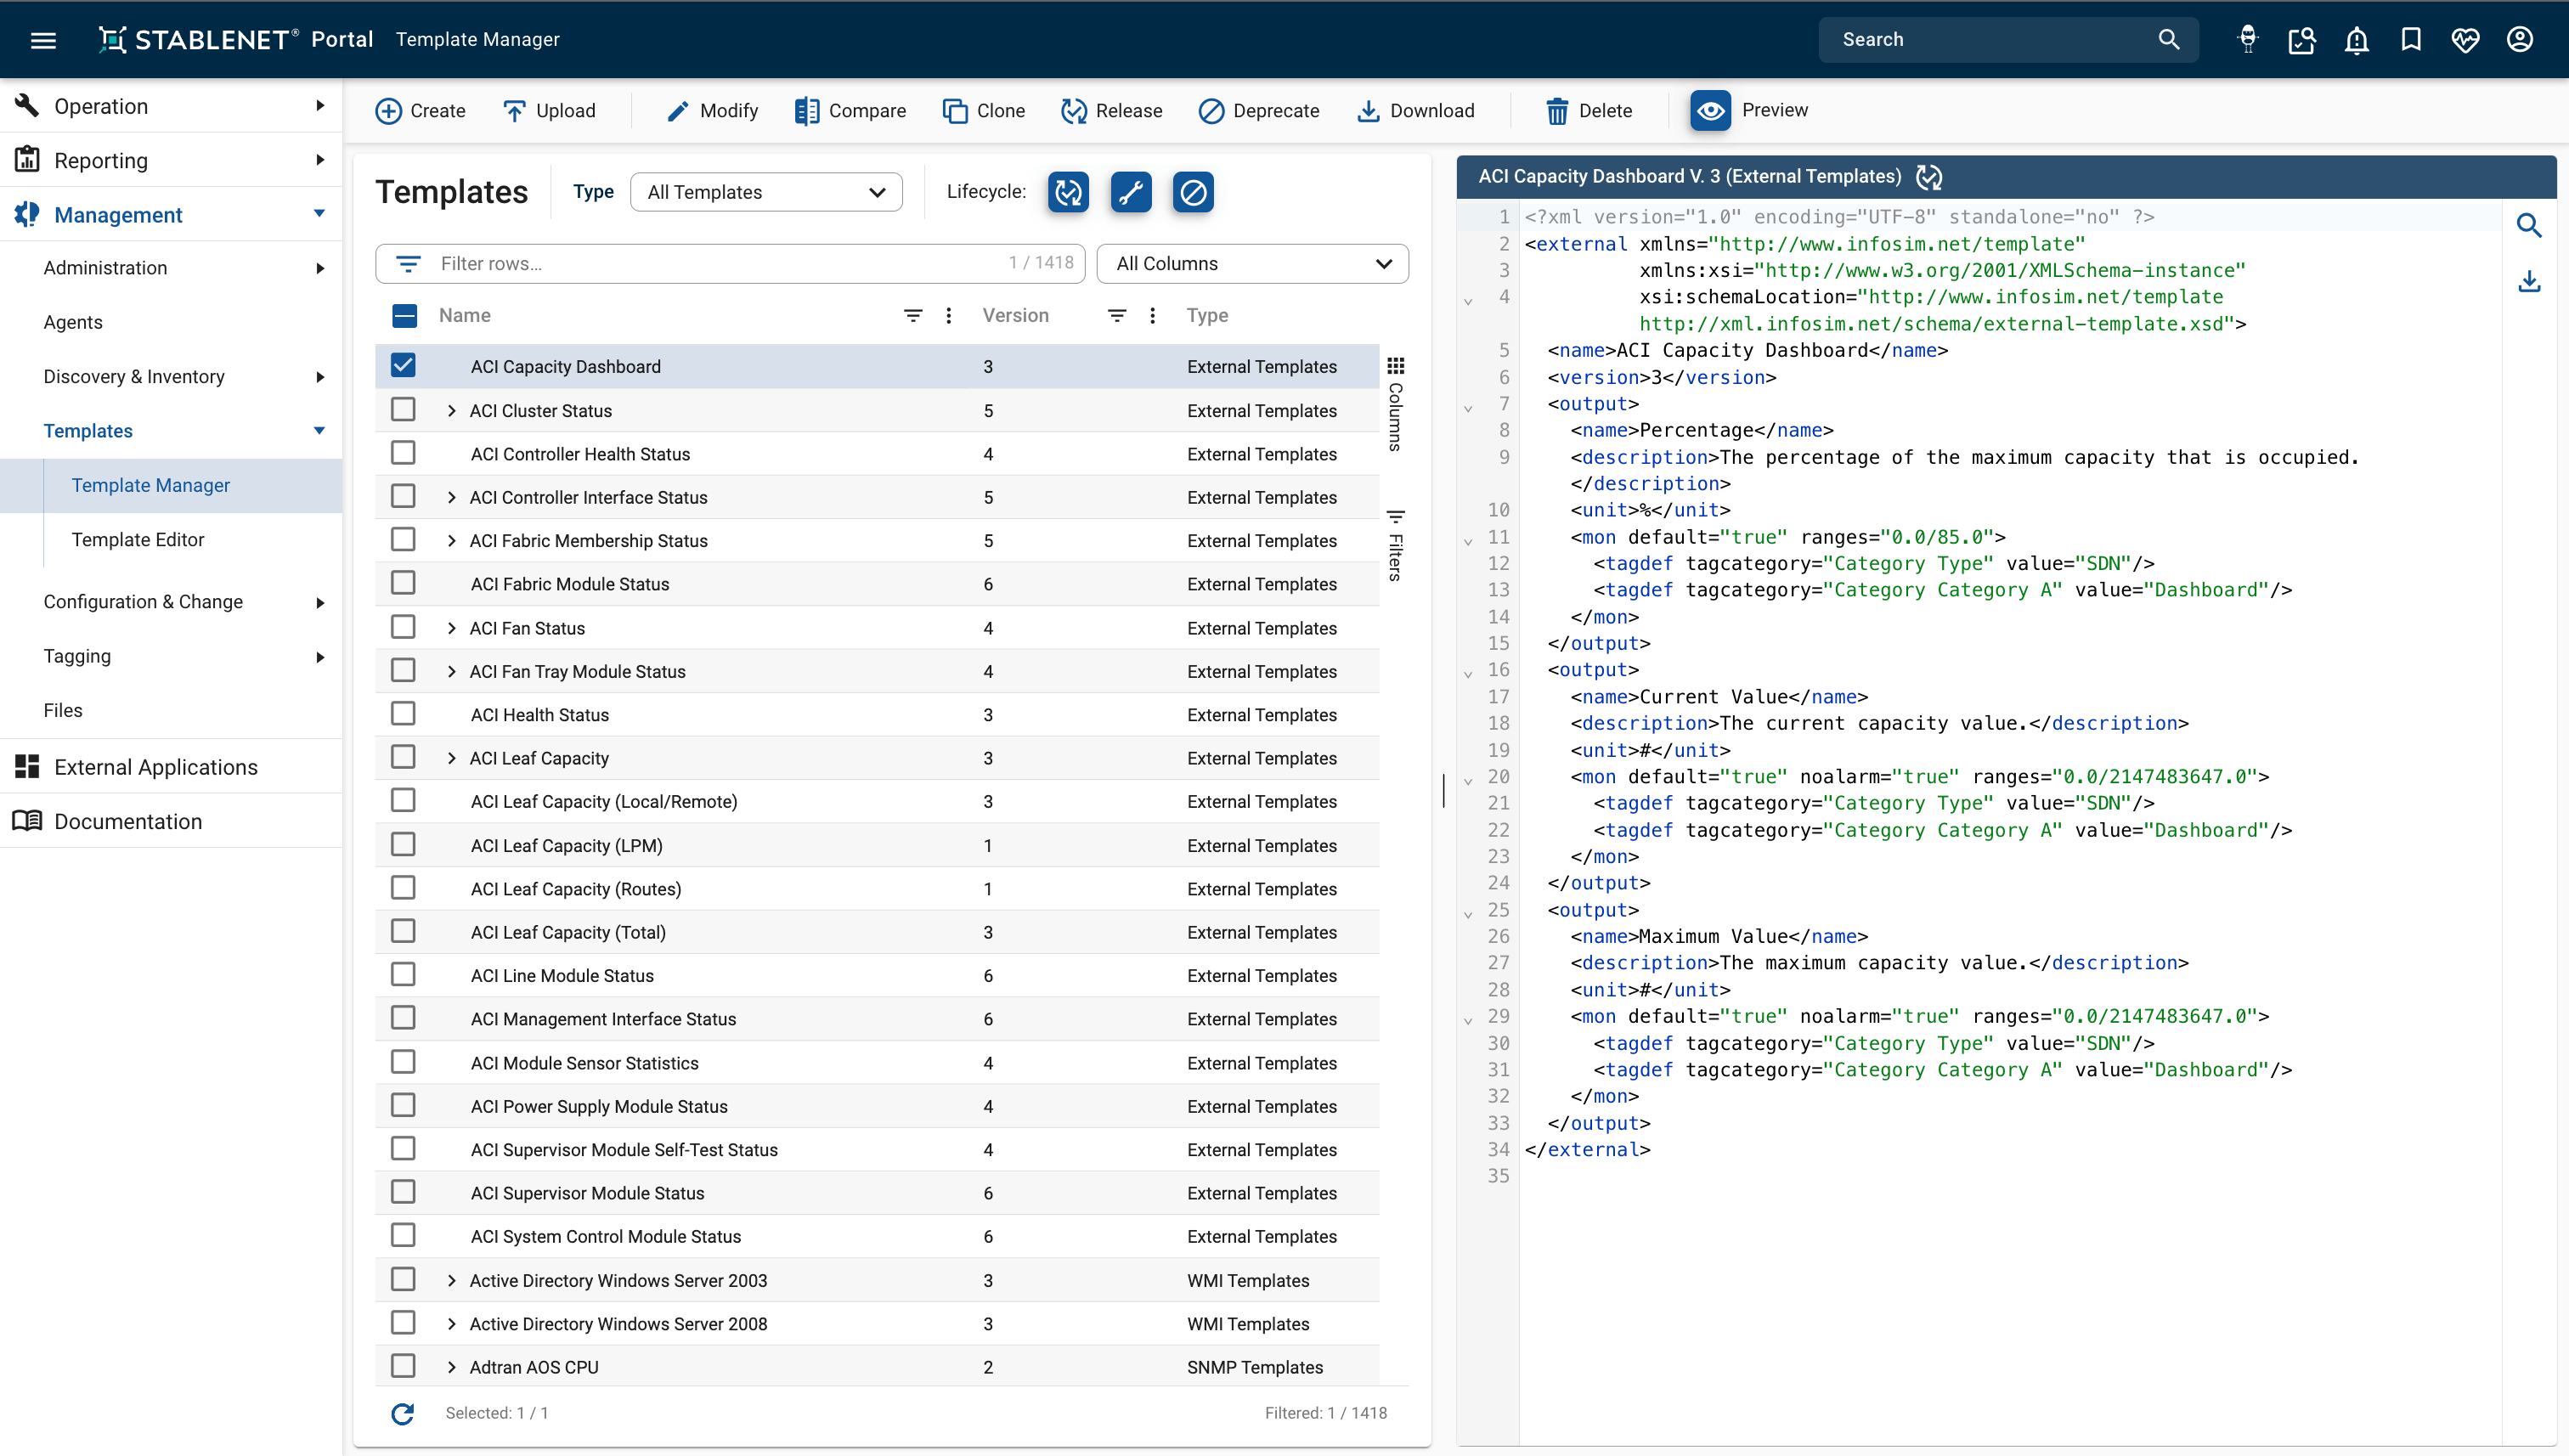The width and height of the screenshot is (2569, 1456).
Task: Open External Applications in sidebar
Action: pos(171,767)
